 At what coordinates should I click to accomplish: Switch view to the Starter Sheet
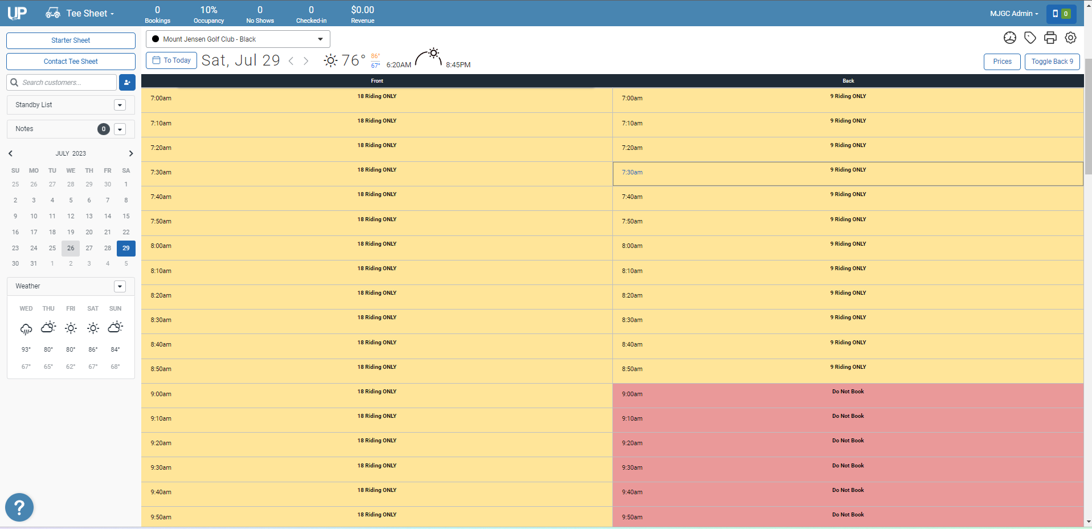coord(70,40)
